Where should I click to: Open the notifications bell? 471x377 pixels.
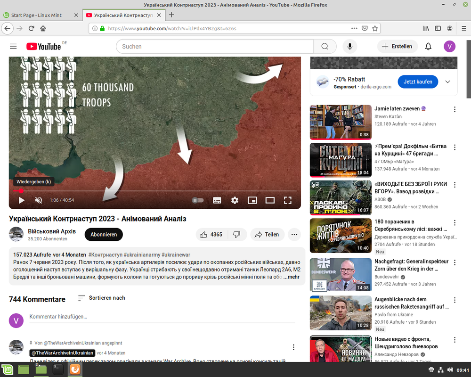click(428, 46)
